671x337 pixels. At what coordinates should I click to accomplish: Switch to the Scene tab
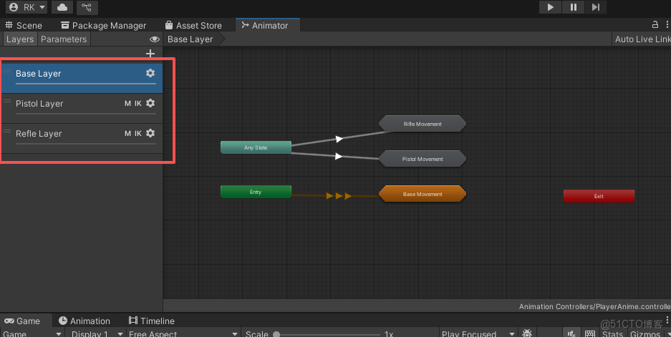[x=24, y=25]
